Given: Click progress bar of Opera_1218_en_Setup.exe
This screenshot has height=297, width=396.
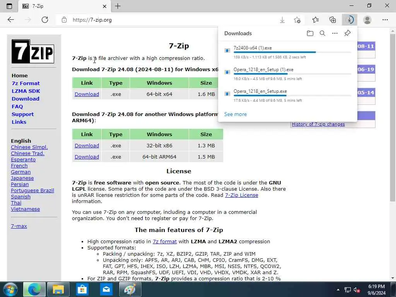Looking at the screenshot, I should 292,96.
